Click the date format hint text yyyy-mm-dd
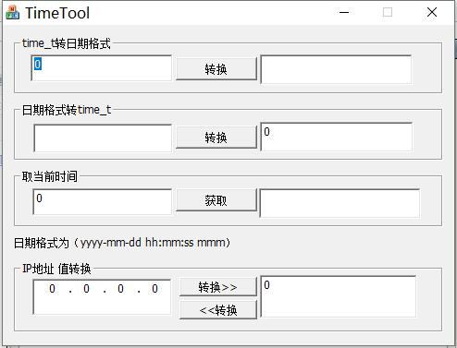The image size is (457, 348). point(111,243)
